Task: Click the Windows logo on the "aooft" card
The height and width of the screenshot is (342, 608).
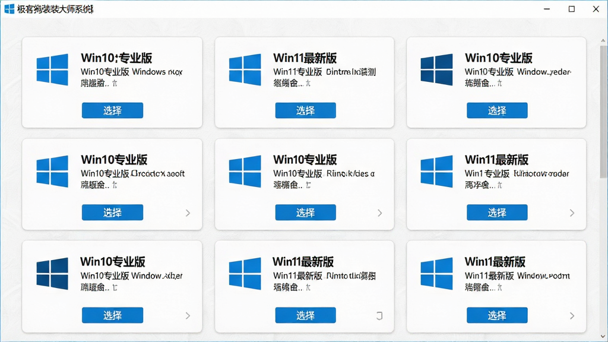Action: tap(52, 172)
